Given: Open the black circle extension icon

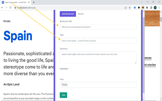Looking at the screenshot, I should tap(139, 8).
